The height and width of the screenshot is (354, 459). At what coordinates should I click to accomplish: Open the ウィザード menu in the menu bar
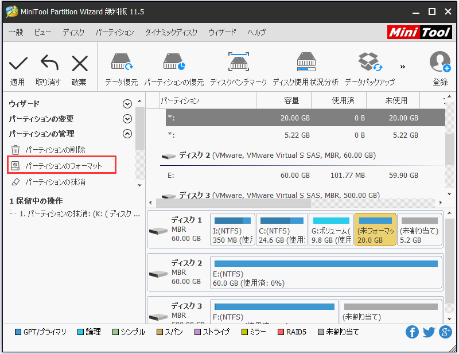(x=222, y=32)
